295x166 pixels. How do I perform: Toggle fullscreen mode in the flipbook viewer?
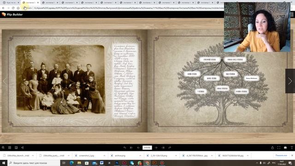(279, 148)
